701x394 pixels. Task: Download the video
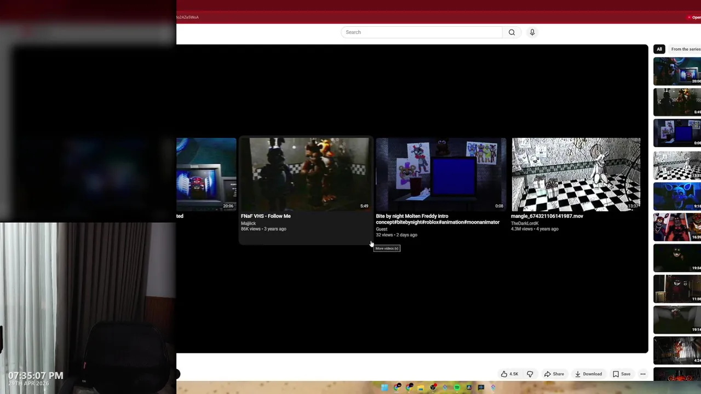click(x=588, y=374)
